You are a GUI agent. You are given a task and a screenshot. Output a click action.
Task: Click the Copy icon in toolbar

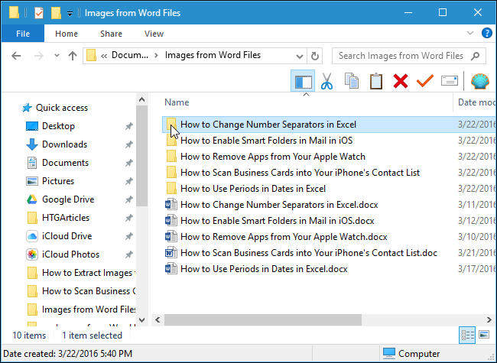point(351,82)
